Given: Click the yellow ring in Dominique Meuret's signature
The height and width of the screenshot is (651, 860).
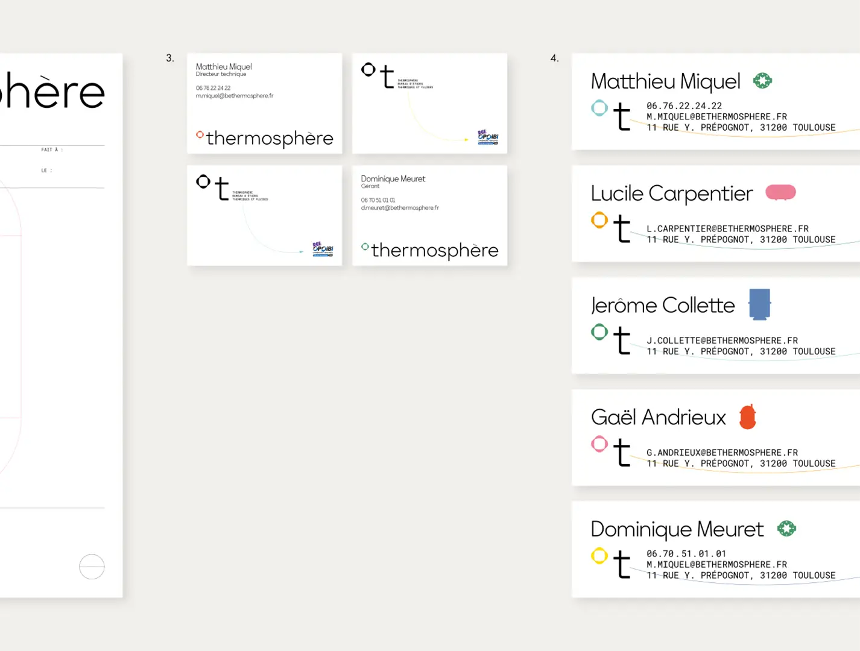Looking at the screenshot, I should (599, 556).
